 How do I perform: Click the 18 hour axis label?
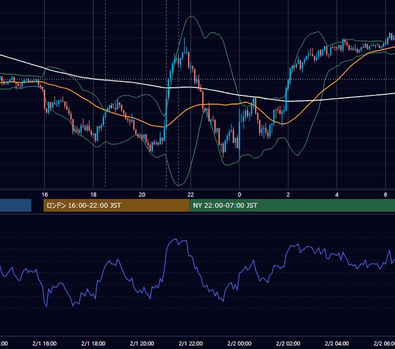pos(93,195)
